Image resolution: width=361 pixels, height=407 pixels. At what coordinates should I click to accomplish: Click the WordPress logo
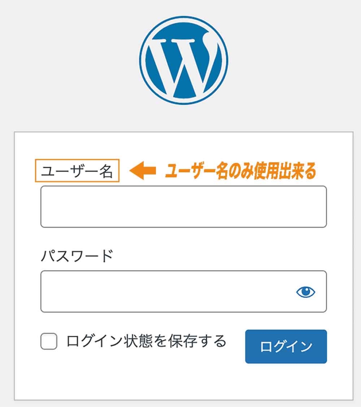coord(184,60)
